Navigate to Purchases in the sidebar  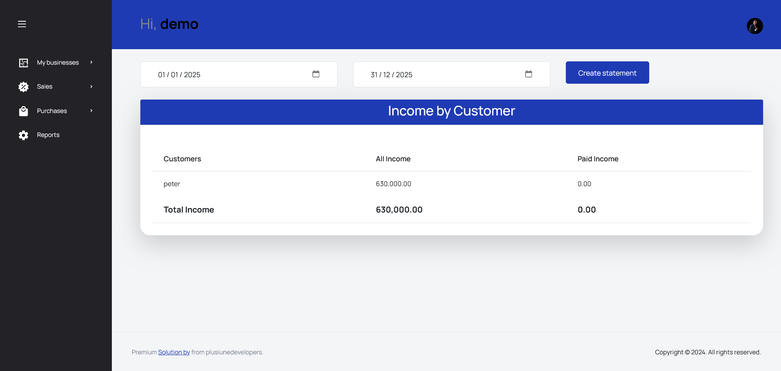(52, 111)
